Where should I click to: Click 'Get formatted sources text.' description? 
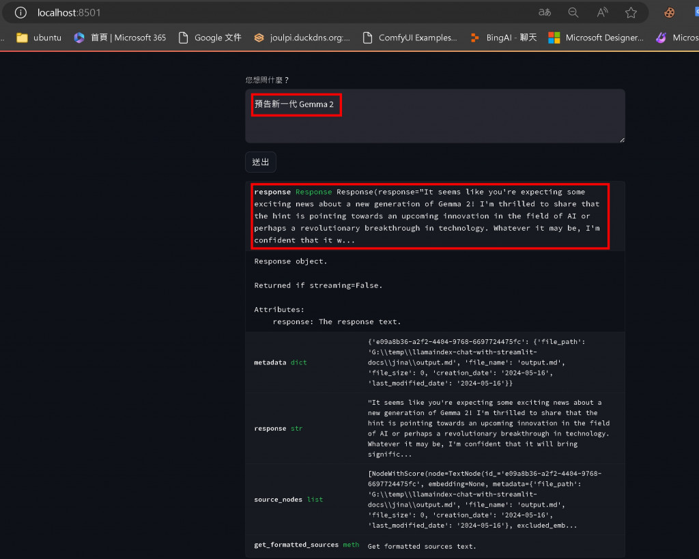pyautogui.click(x=422, y=546)
